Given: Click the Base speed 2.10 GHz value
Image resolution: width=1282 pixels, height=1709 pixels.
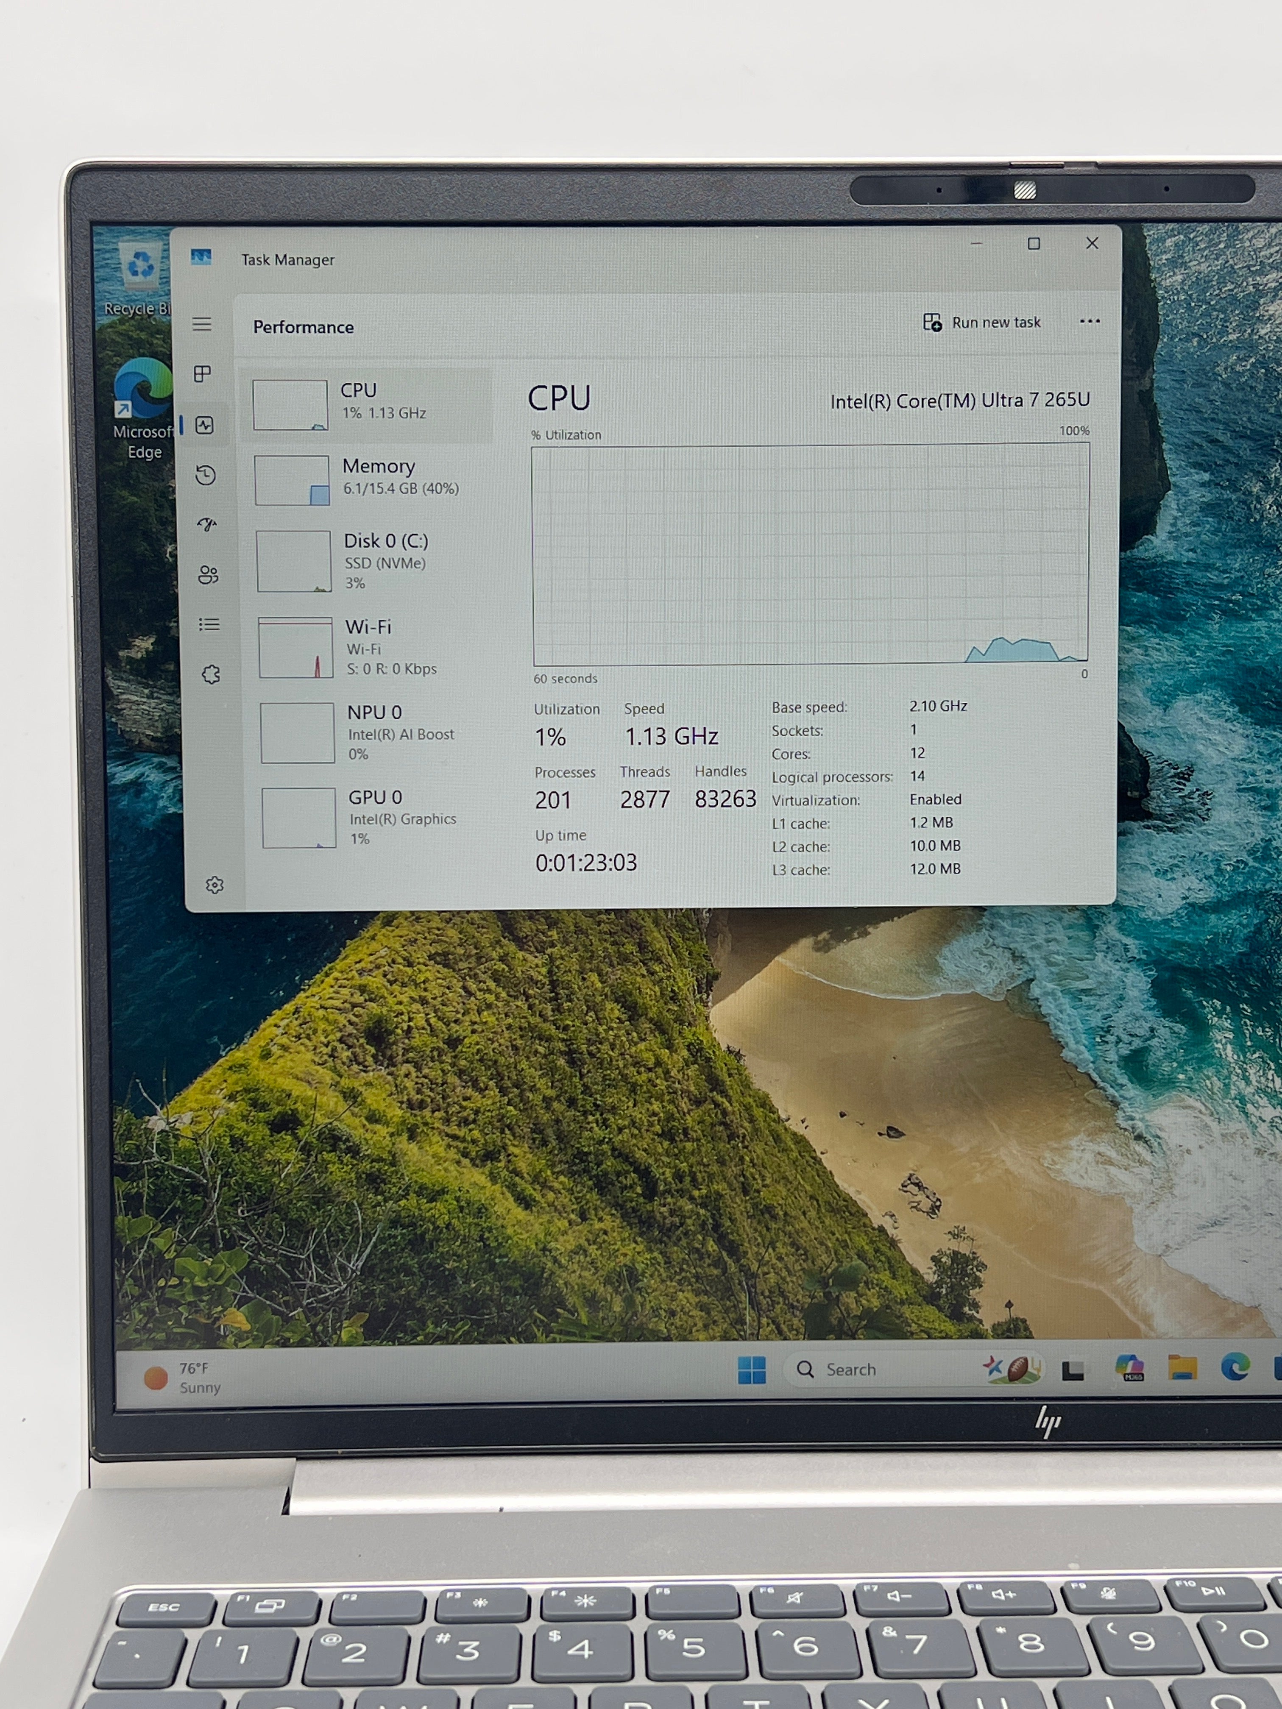Looking at the screenshot, I should (938, 705).
